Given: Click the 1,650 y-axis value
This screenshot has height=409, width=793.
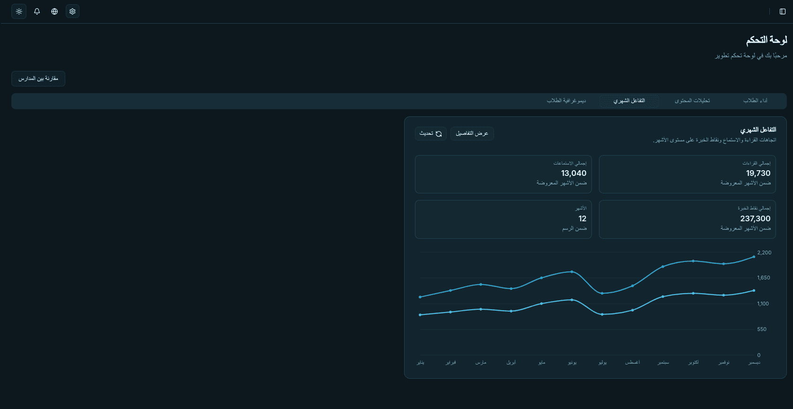Looking at the screenshot, I should pyautogui.click(x=764, y=278).
